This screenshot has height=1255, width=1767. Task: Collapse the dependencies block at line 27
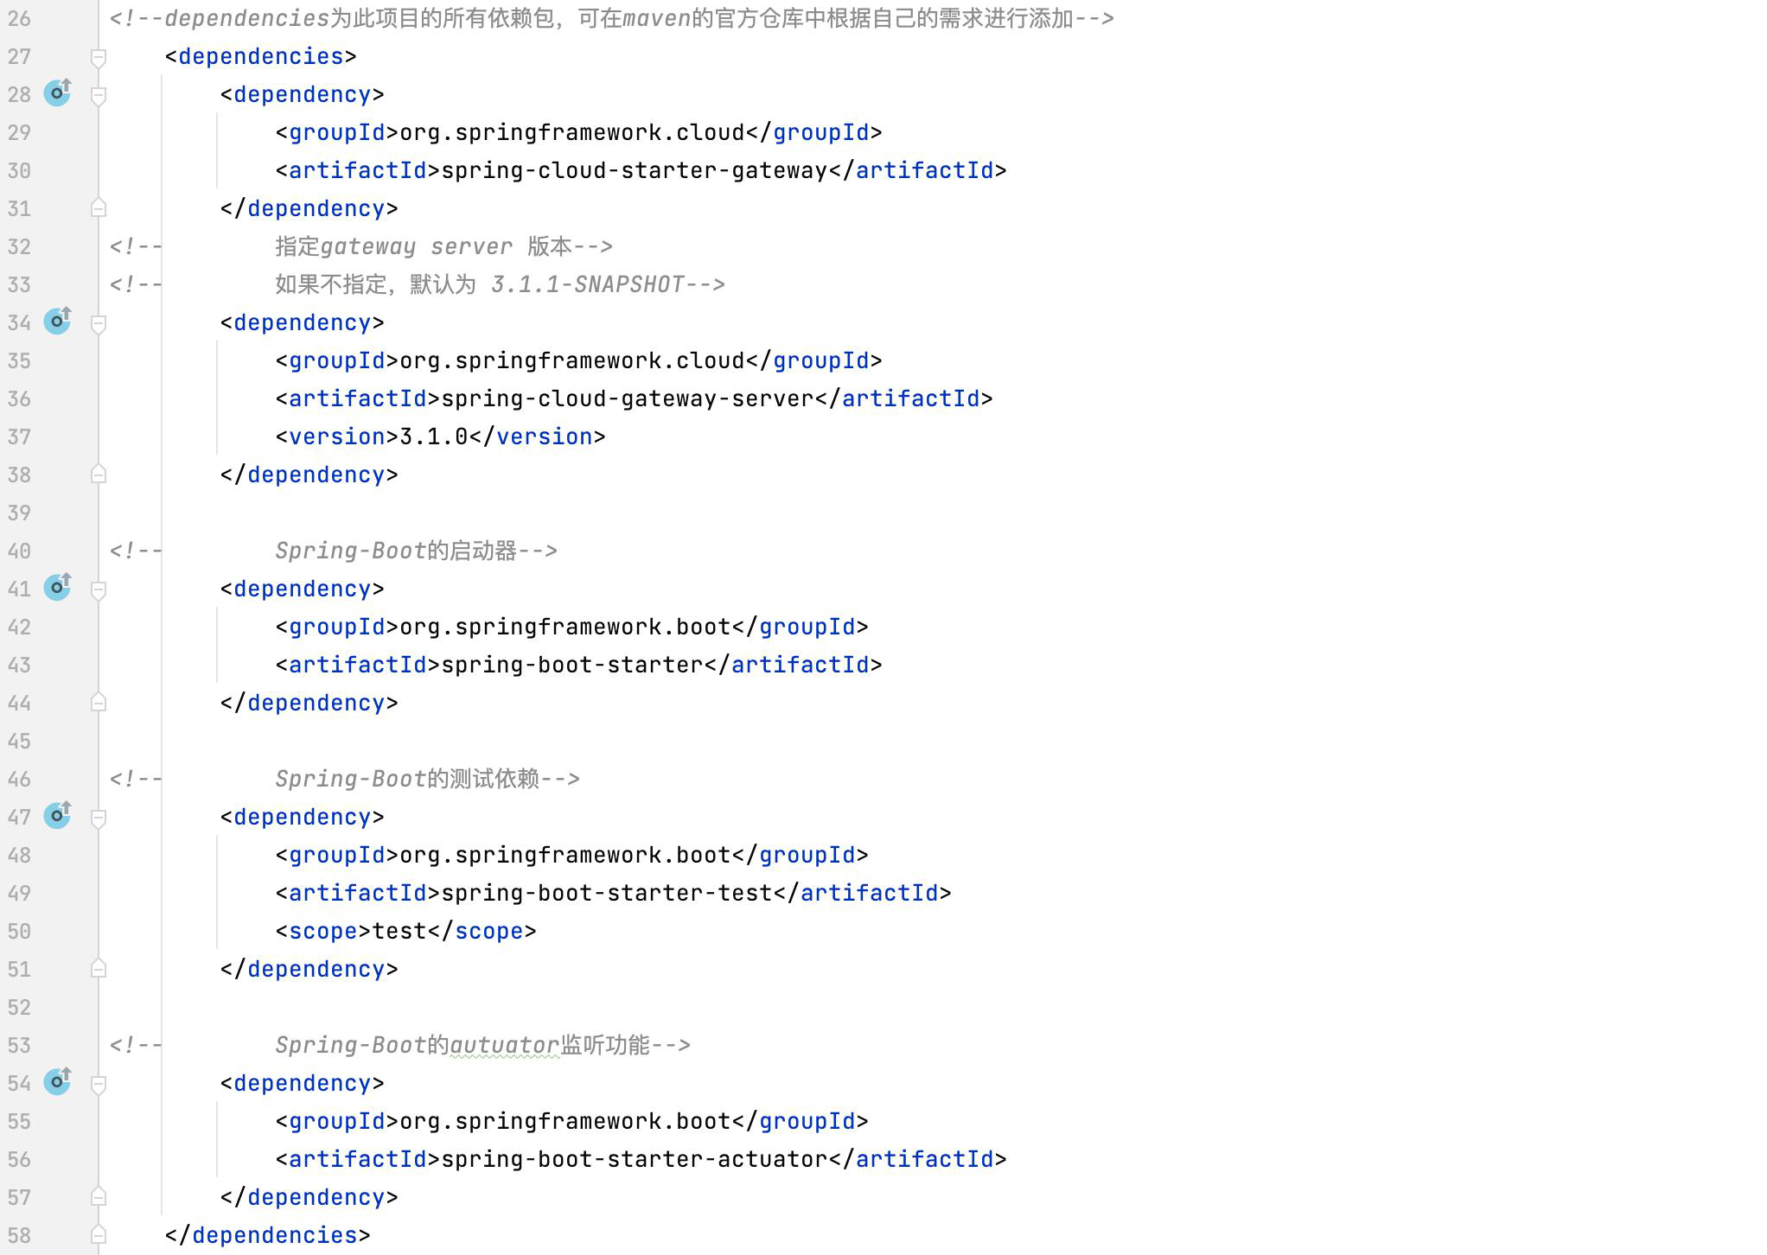(x=99, y=57)
